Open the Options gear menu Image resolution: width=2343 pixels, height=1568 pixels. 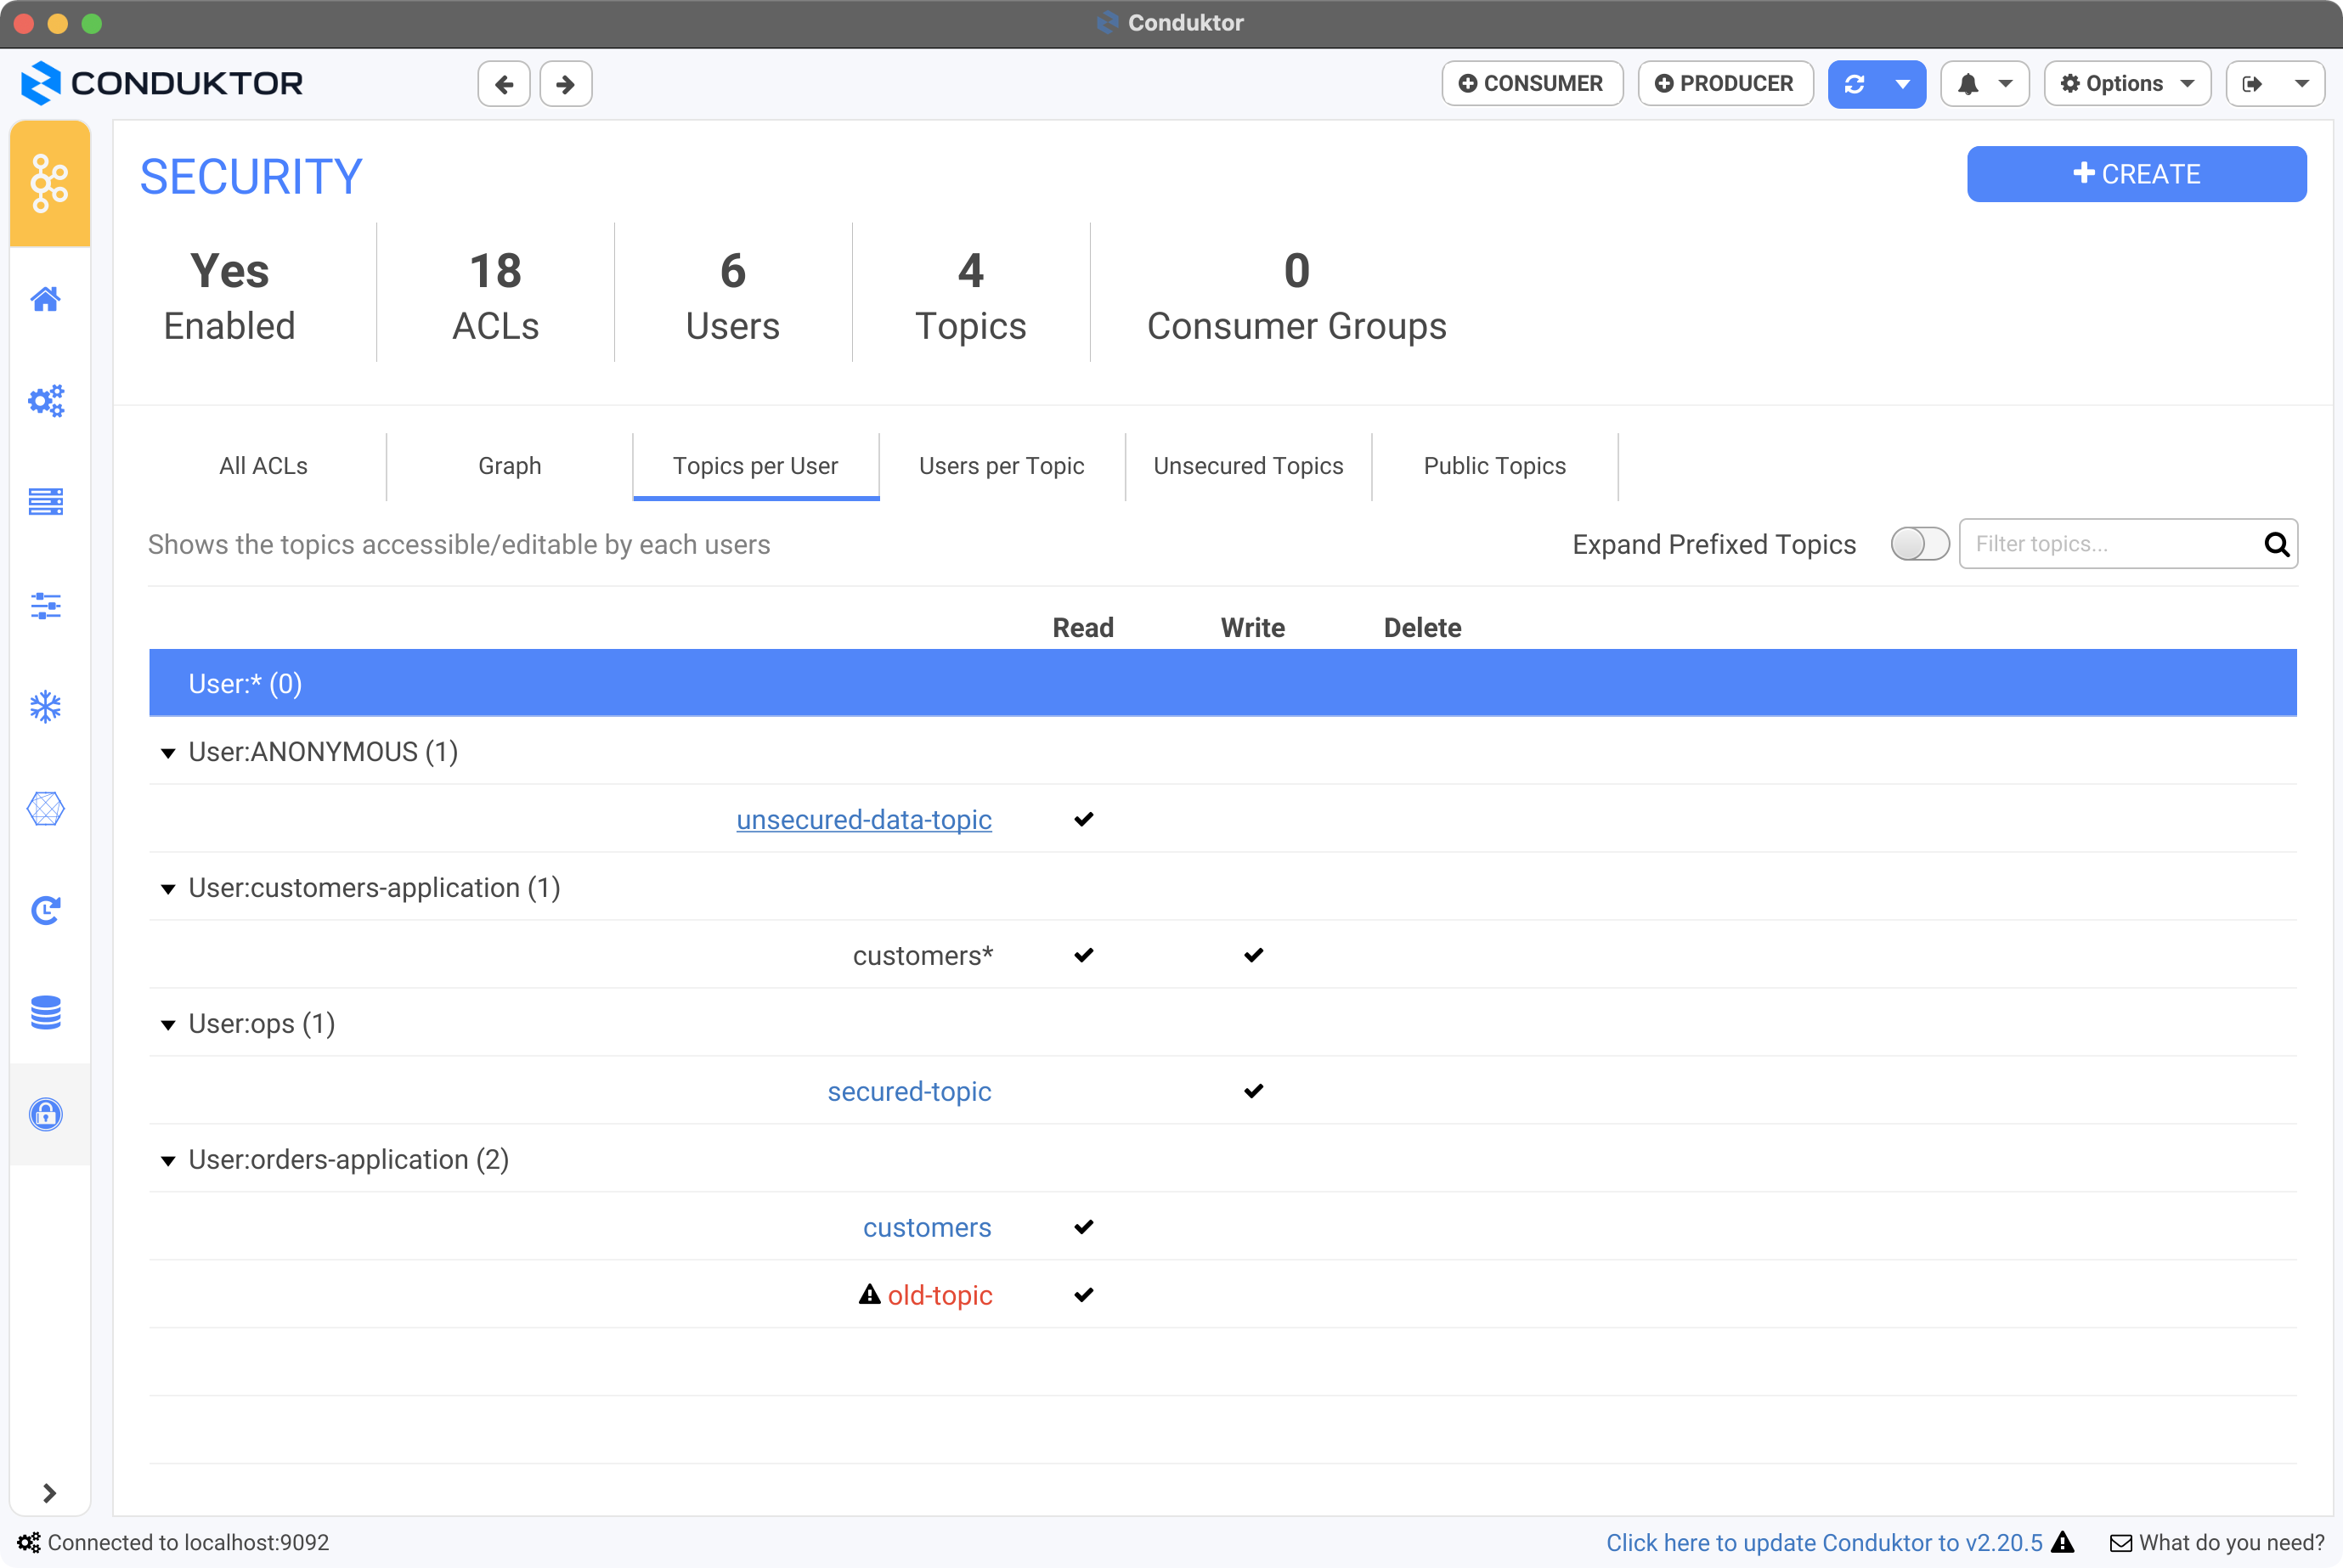coord(2127,84)
